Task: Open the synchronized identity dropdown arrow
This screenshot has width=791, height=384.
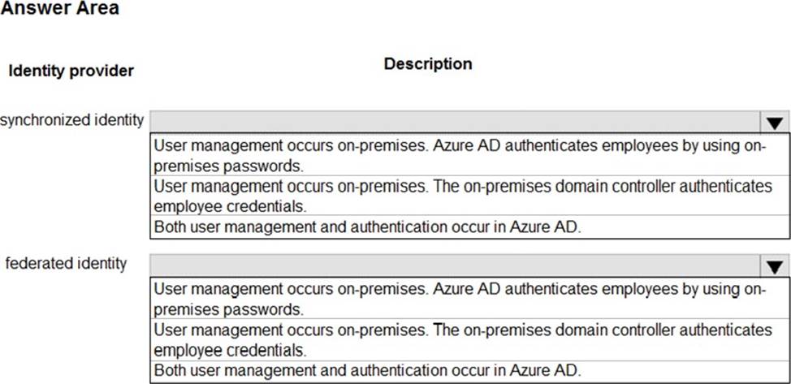Action: click(775, 122)
